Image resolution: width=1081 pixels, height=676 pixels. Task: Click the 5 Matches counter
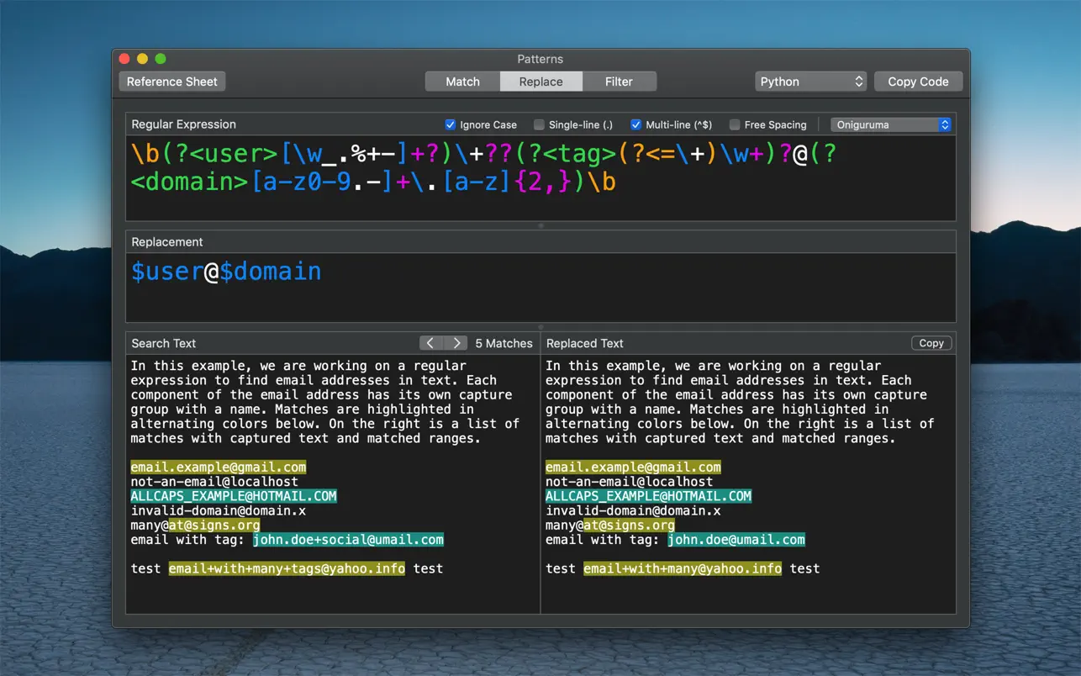503,342
